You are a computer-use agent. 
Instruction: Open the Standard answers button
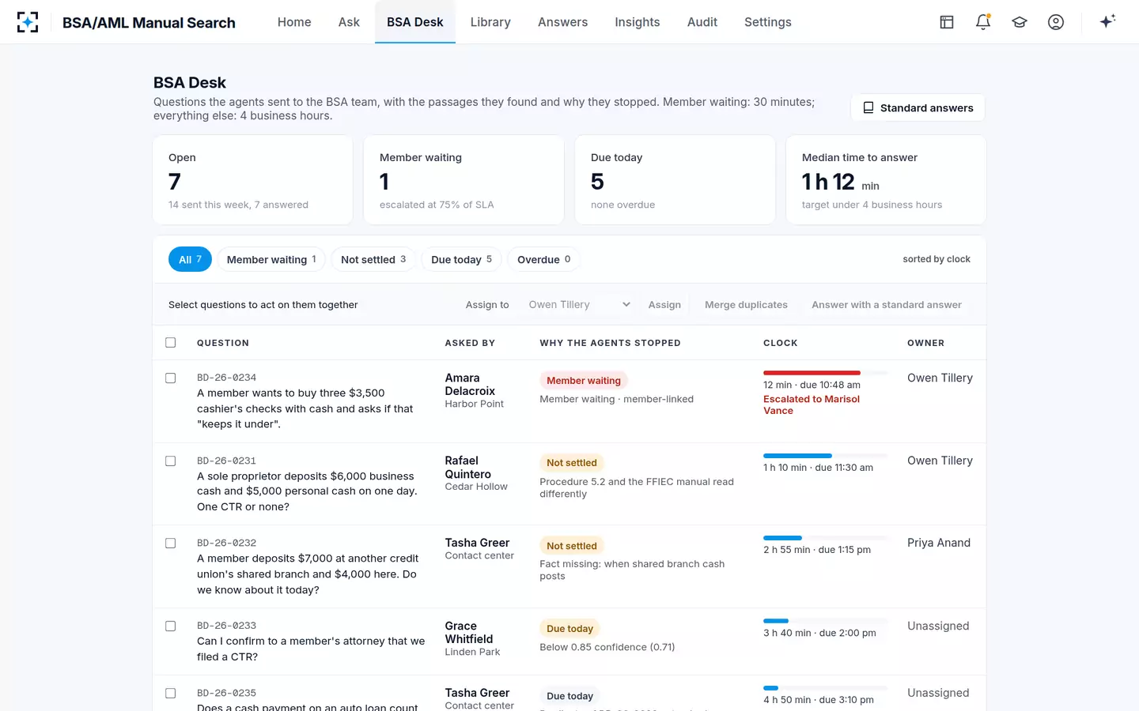click(918, 108)
